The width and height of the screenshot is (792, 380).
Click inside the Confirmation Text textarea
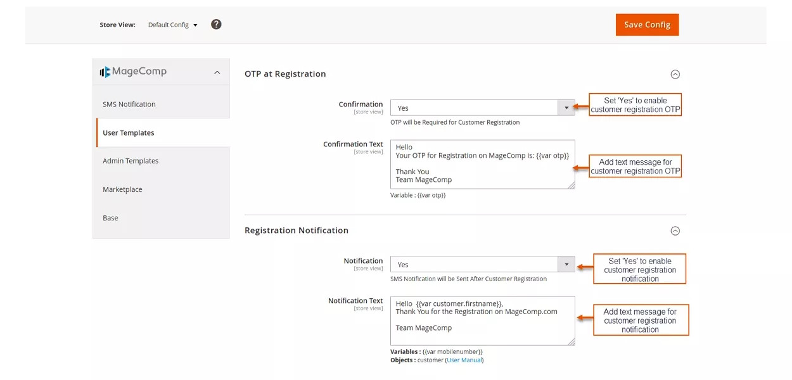pos(482,163)
